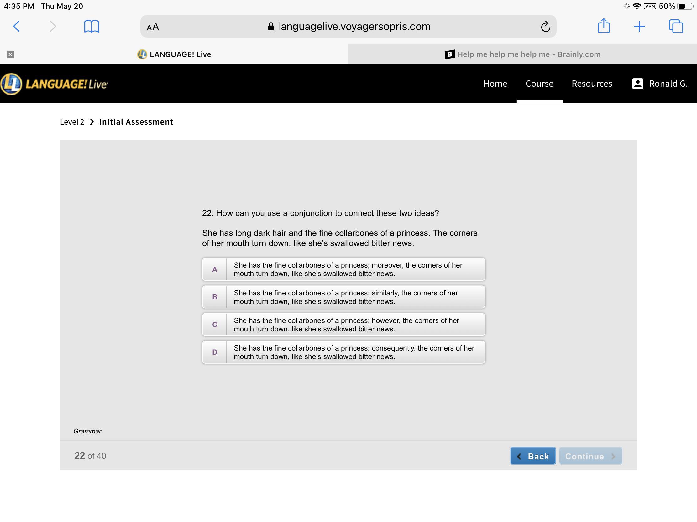The image size is (697, 522).
Task: Choose answer D with 'consequently'
Action: point(343,352)
